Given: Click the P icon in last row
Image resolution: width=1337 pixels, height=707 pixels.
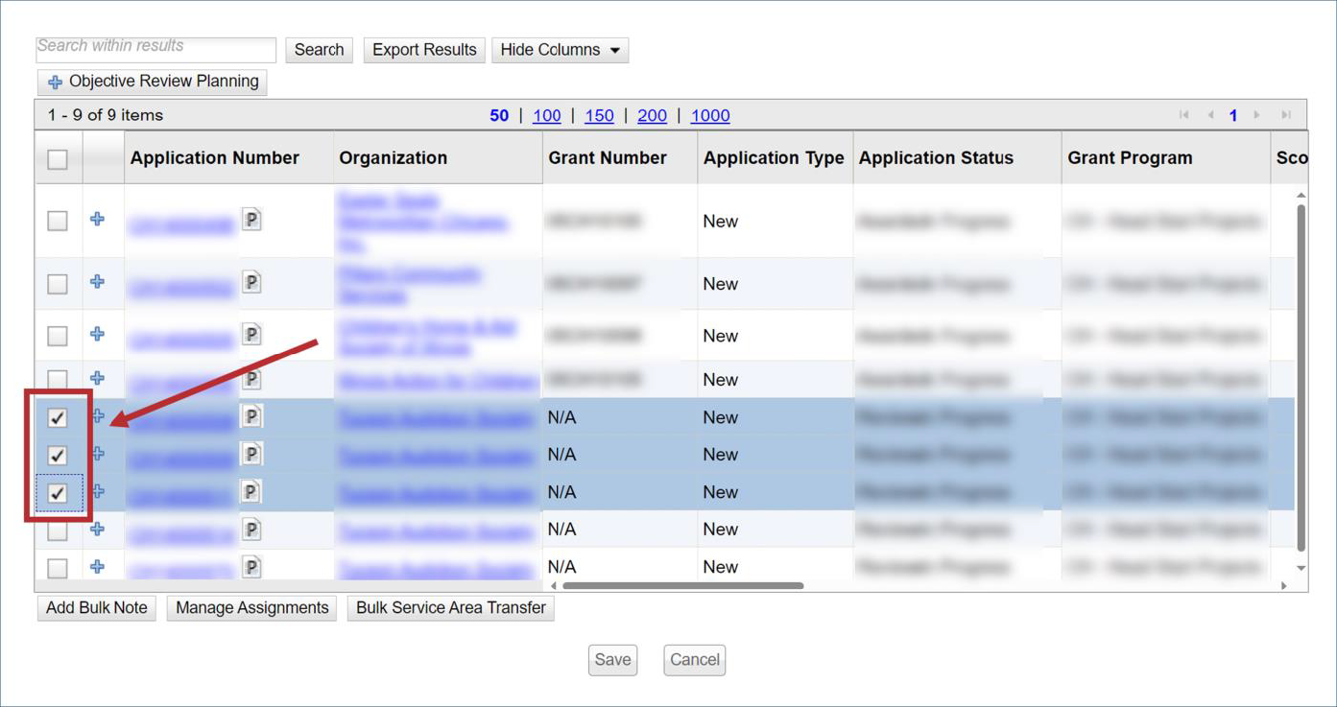Looking at the screenshot, I should tap(251, 567).
